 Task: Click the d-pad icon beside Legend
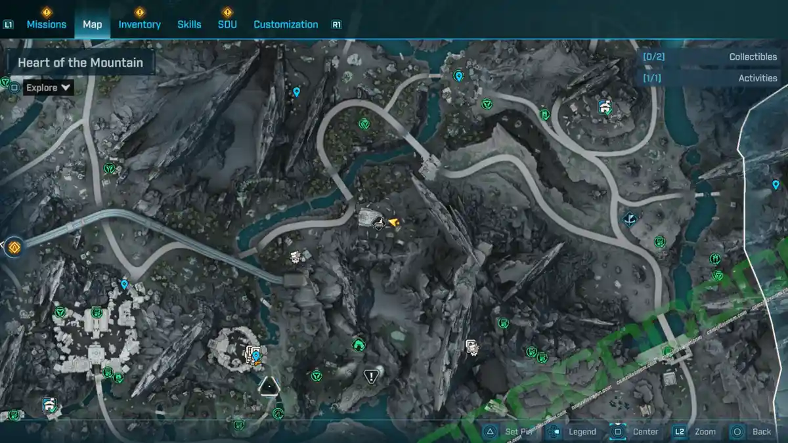[x=554, y=431]
